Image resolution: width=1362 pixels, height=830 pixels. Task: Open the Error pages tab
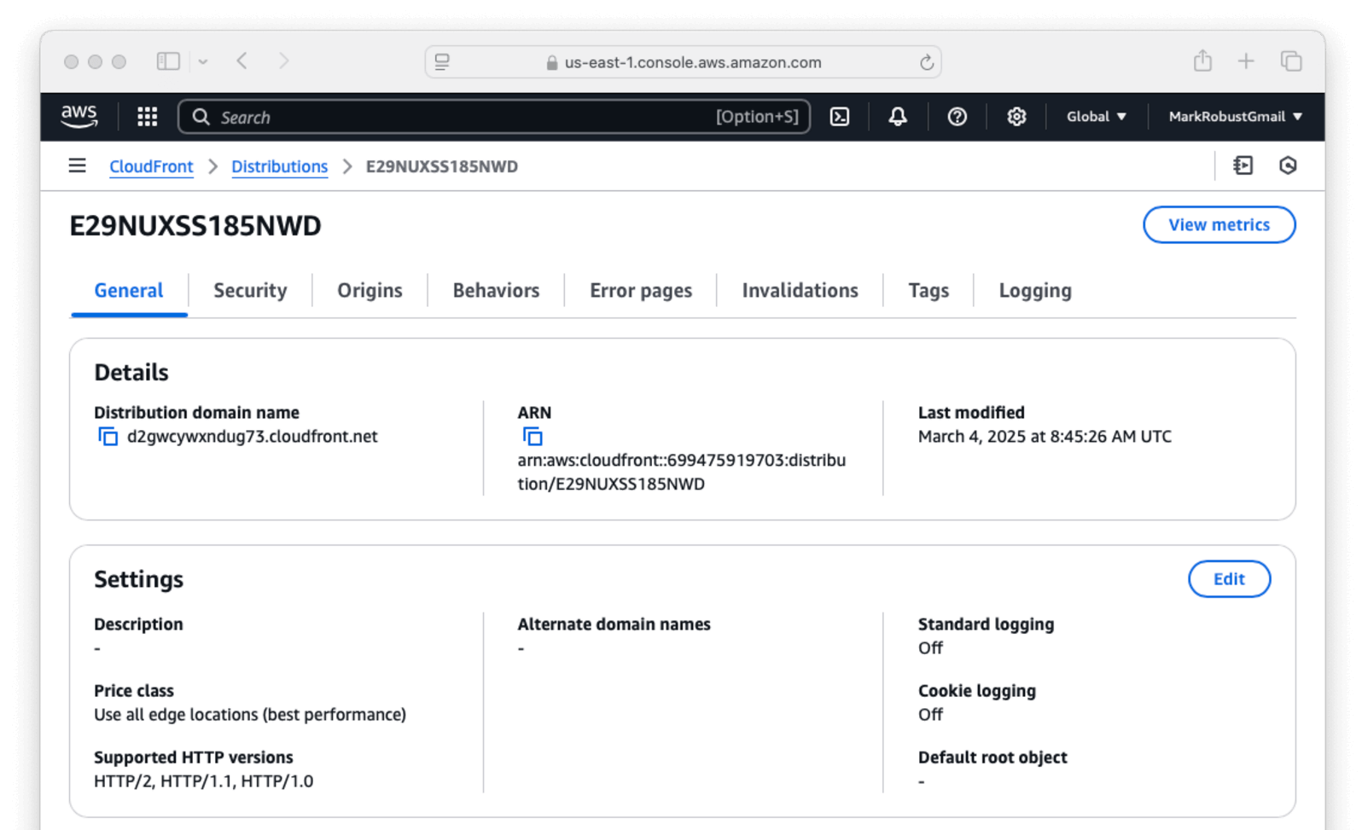(x=641, y=291)
